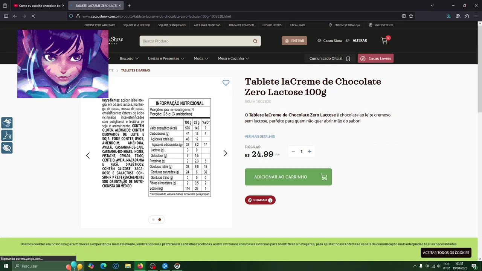The image size is (482, 271).
Task: Open Vale Presente link
Action: click(x=381, y=25)
